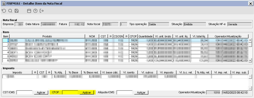Click Aplicar button next to CFOP field

point(87,92)
